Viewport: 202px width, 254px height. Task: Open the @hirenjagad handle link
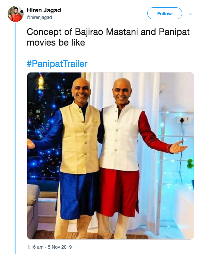[x=39, y=18]
